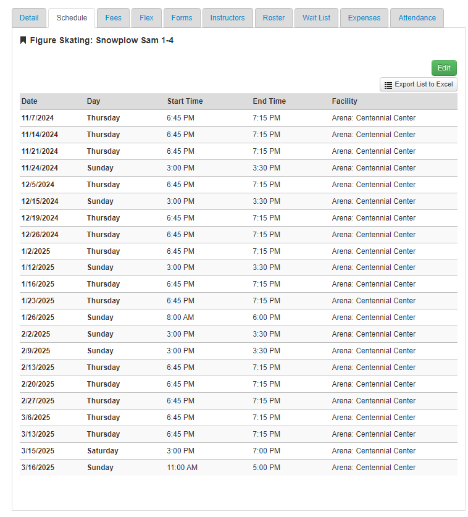Click the green Edit button
Viewport: 468px width, 517px height.
click(444, 68)
